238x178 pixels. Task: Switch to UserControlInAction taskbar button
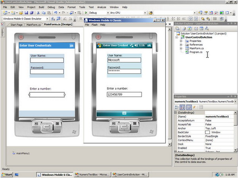(130, 175)
